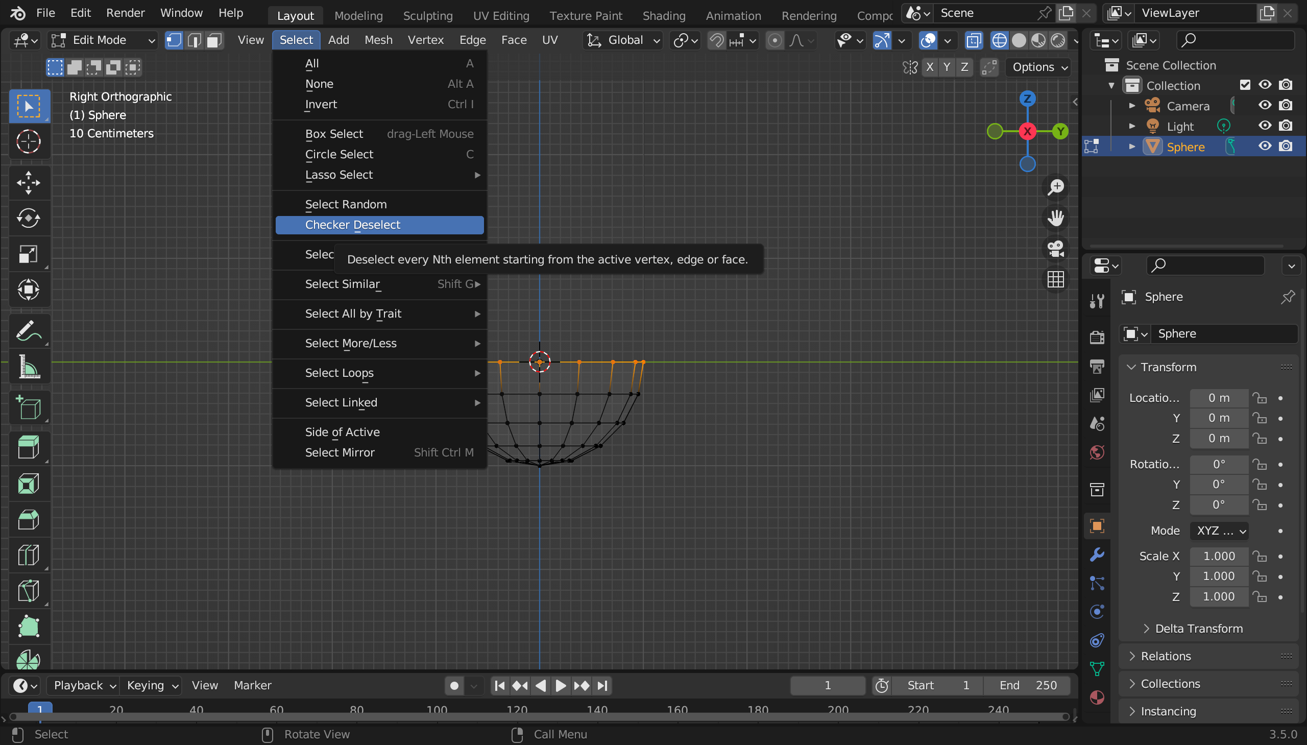Open the Render properties tab
The image size is (1307, 745).
tap(1097, 337)
